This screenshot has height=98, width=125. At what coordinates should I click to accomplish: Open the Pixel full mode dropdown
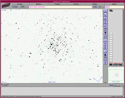point(101,7)
